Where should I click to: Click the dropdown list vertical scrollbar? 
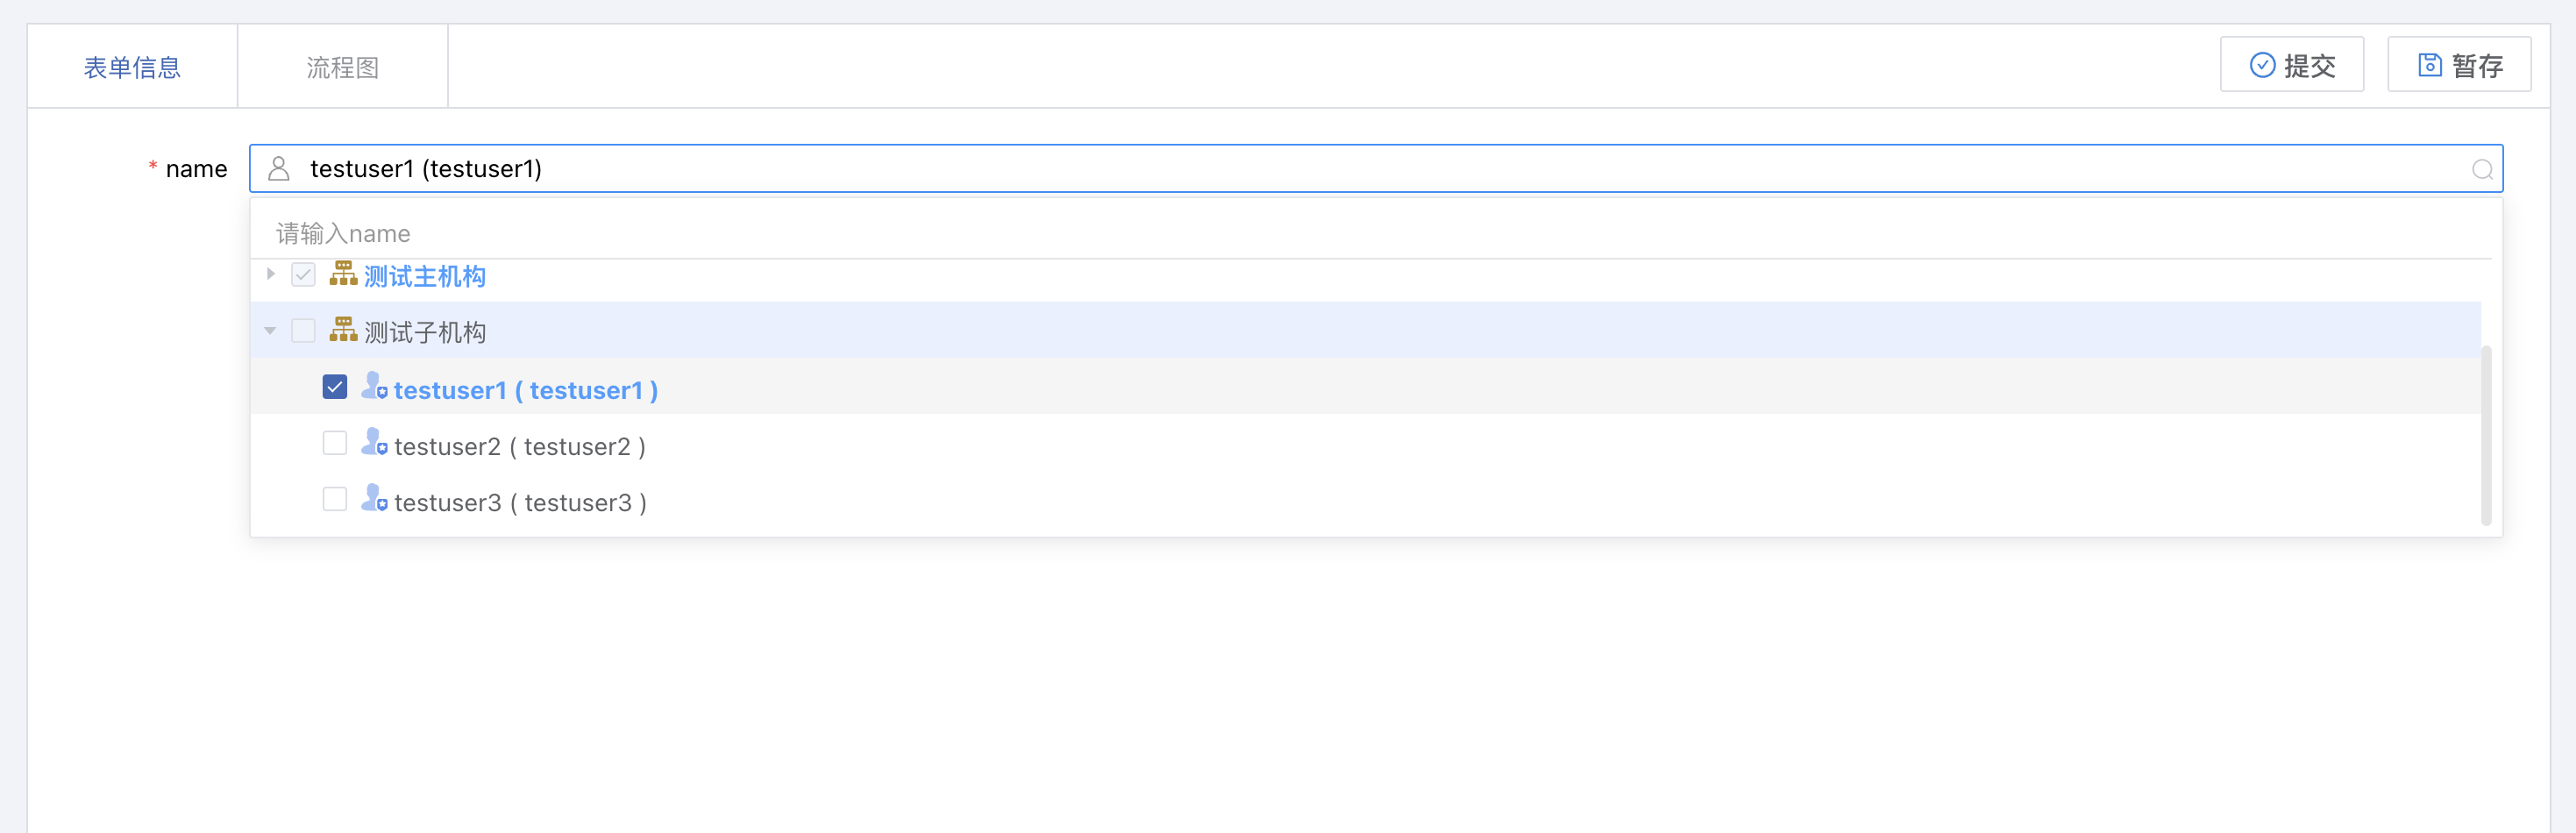tap(2485, 435)
